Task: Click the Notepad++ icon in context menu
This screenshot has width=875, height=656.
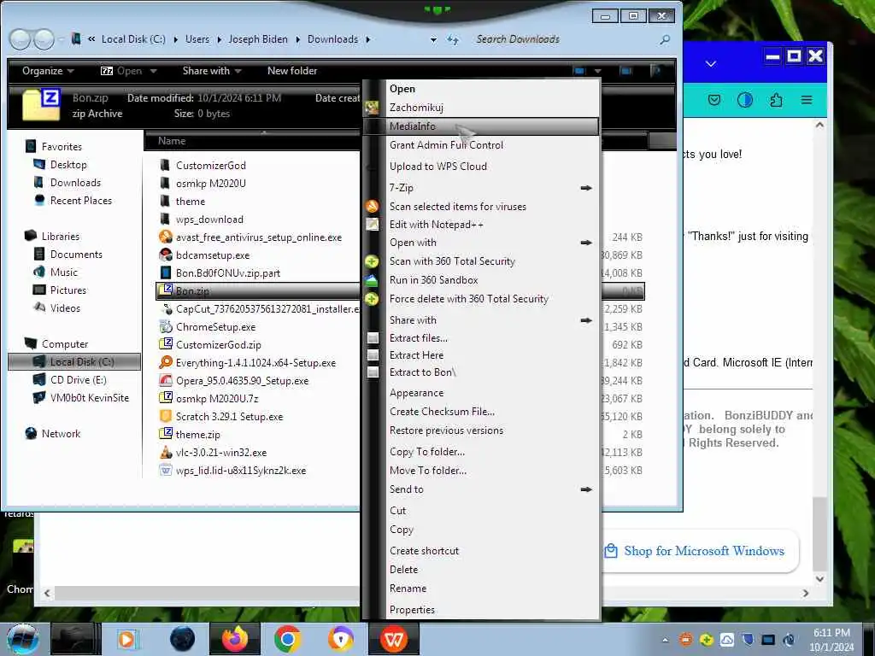Action: tap(372, 225)
